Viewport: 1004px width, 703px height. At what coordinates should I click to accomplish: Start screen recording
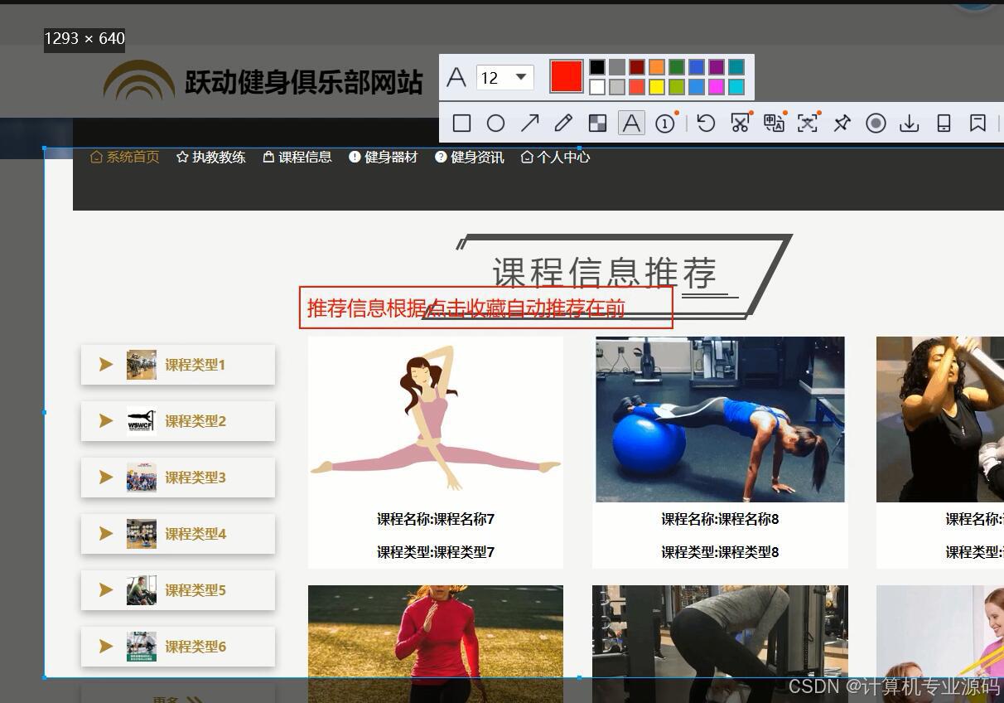tap(876, 124)
